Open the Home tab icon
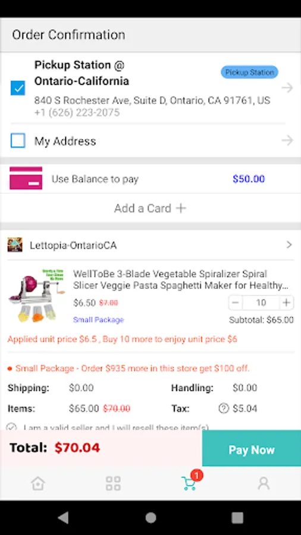The image size is (301, 535). click(38, 483)
